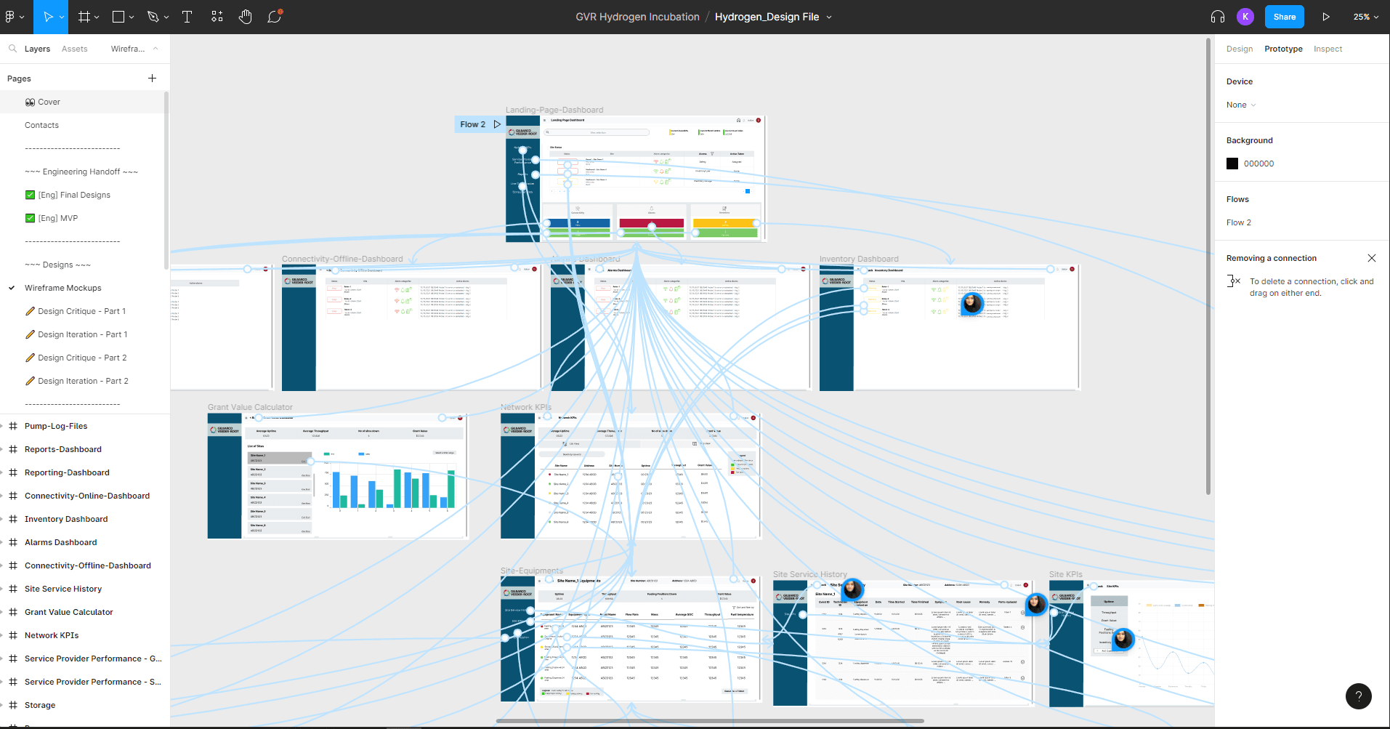Select the Comment tool
Image resolution: width=1390 pixels, height=729 pixels.
(x=275, y=17)
